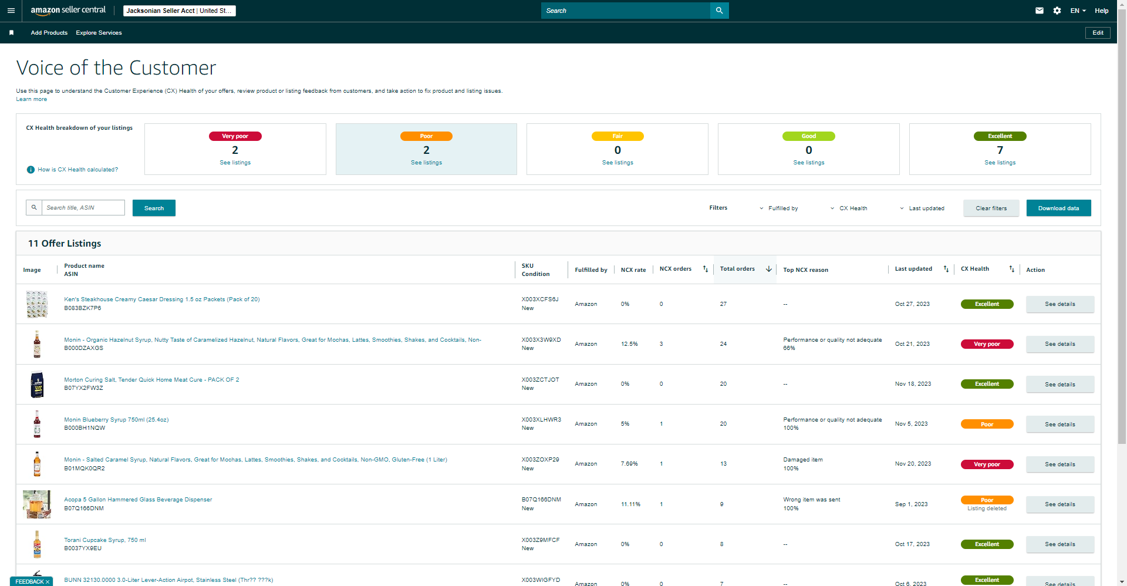Open the EN language dropdown

(1078, 11)
